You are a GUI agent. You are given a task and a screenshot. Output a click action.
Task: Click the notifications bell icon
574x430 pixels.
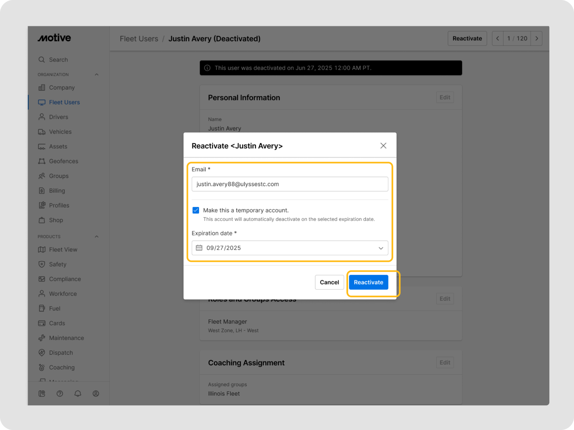click(x=78, y=393)
